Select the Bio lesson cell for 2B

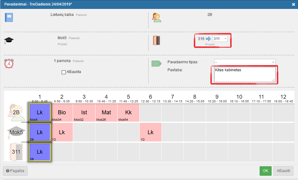(62, 112)
